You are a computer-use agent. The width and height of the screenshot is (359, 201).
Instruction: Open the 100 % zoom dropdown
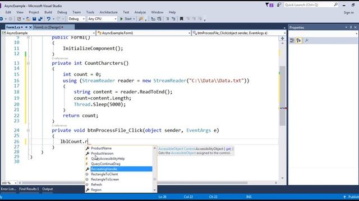point(9,183)
